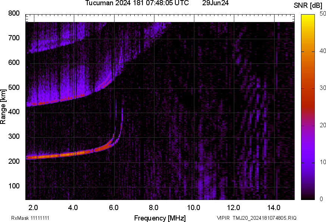This screenshot has height=222, width=326.
Task: Click the 'RxMask 11111111' footer text
Action: 30,218
